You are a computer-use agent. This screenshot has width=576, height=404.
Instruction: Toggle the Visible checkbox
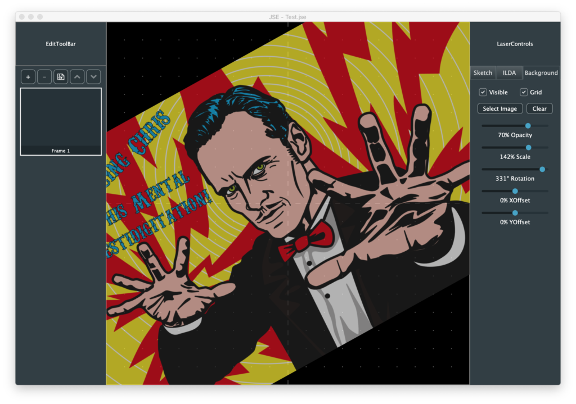(x=483, y=92)
